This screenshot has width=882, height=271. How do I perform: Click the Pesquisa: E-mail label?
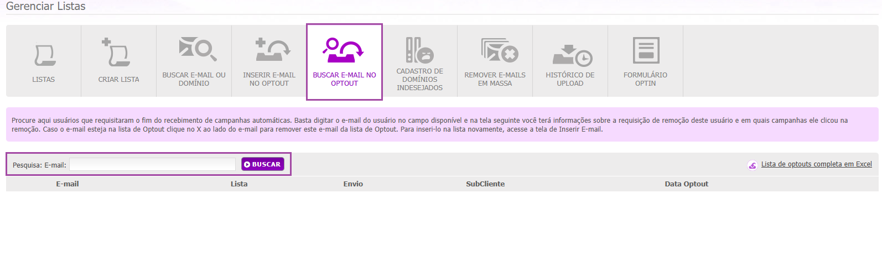point(39,165)
